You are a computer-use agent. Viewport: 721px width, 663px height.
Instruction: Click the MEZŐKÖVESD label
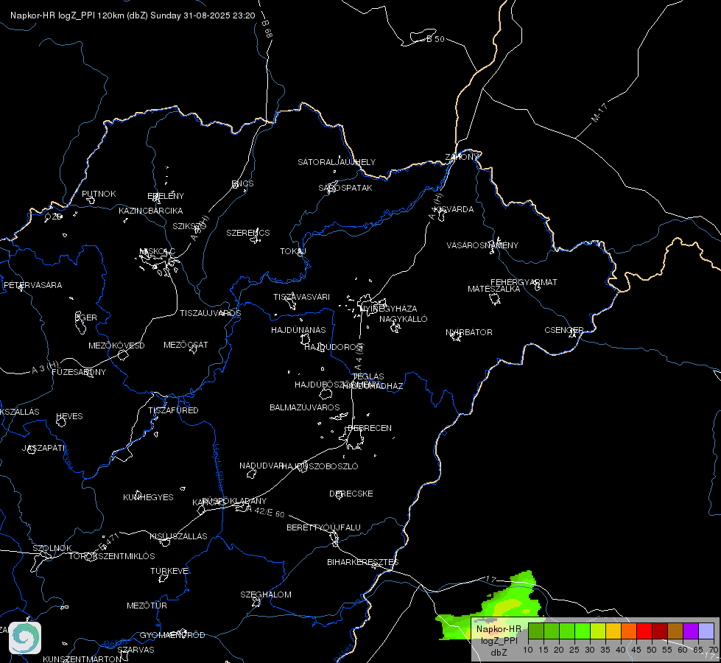point(116,345)
